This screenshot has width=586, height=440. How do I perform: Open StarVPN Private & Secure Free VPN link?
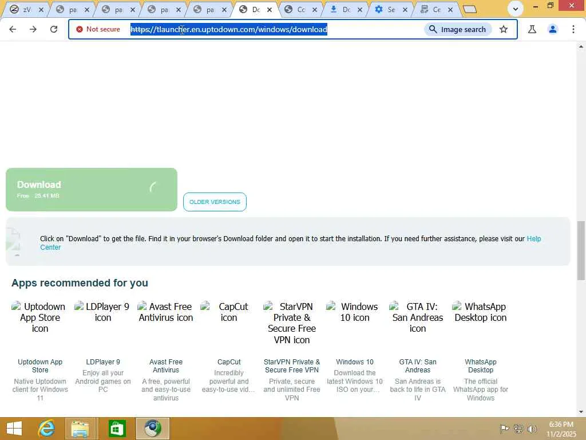[x=292, y=366]
